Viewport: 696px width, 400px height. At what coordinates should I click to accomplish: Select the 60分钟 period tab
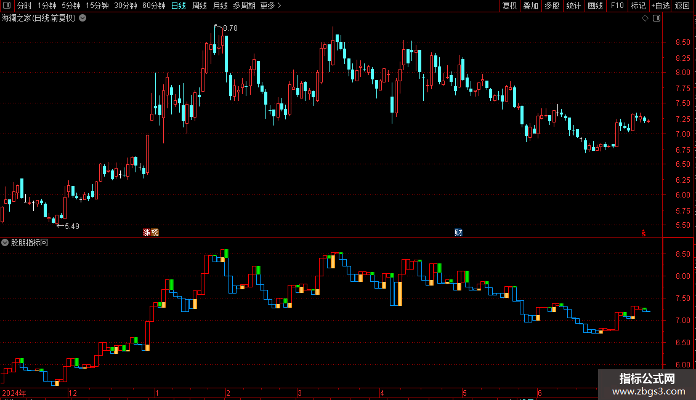tap(153, 6)
